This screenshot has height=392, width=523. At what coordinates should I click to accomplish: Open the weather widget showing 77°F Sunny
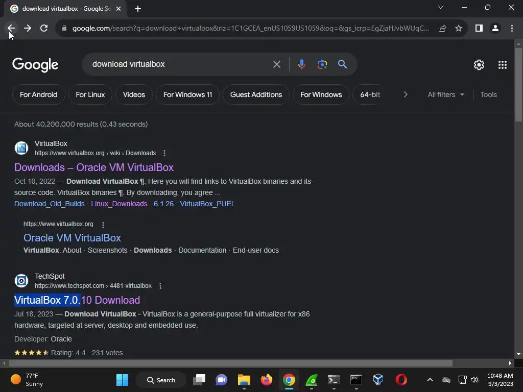pyautogui.click(x=28, y=380)
